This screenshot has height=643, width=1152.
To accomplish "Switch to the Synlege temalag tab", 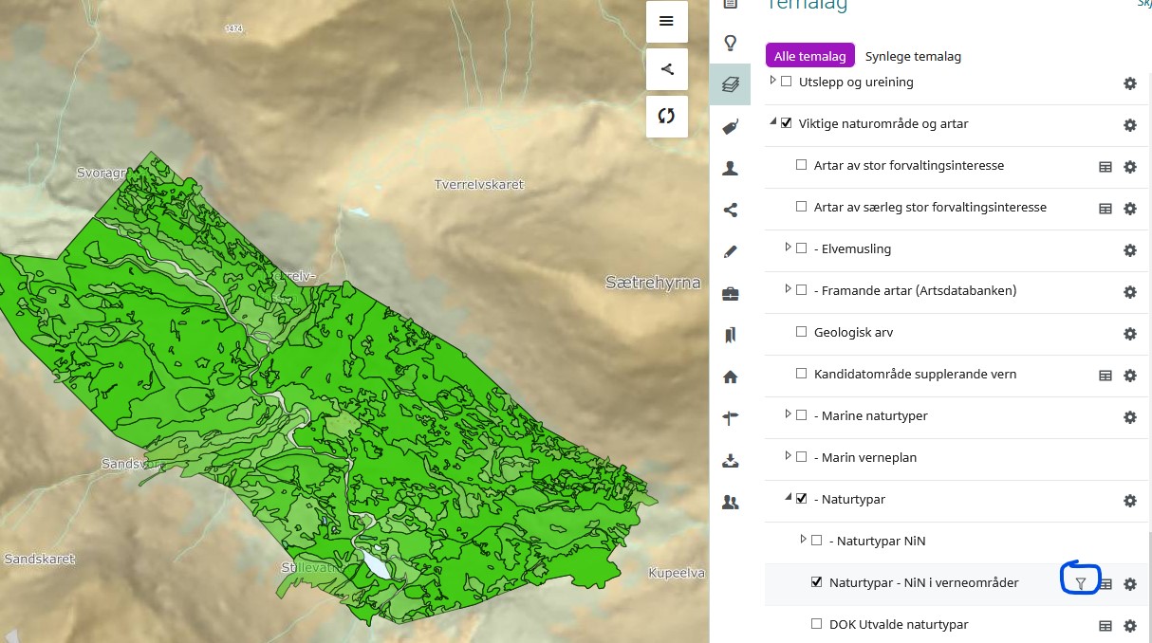I will point(913,57).
